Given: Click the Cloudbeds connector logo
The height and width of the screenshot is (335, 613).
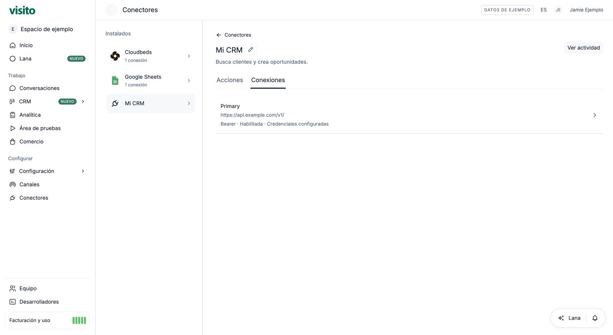Looking at the screenshot, I should 115,56.
